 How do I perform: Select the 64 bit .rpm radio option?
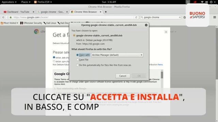pos(54,61)
